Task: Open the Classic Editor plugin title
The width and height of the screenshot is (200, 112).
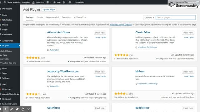Action: [143, 32]
